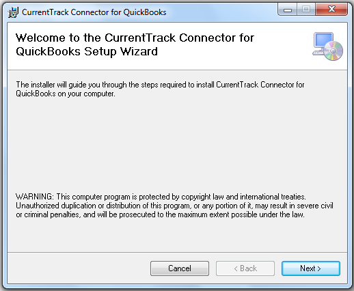Click the grayed-out maximize button
The width and height of the screenshot is (354, 291).
tap(306, 10)
